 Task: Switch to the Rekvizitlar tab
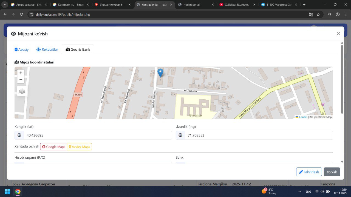[47, 50]
